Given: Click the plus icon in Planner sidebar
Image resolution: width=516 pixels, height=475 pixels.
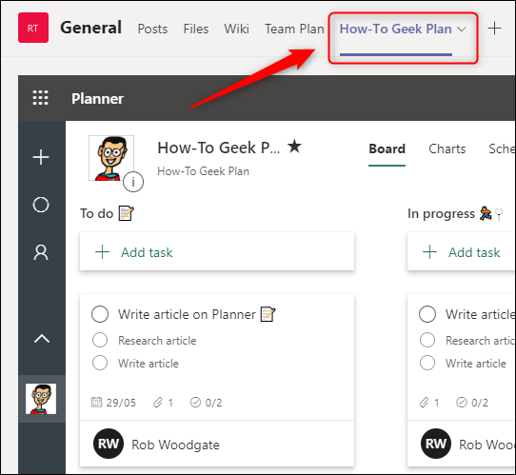Looking at the screenshot, I should pos(41,157).
